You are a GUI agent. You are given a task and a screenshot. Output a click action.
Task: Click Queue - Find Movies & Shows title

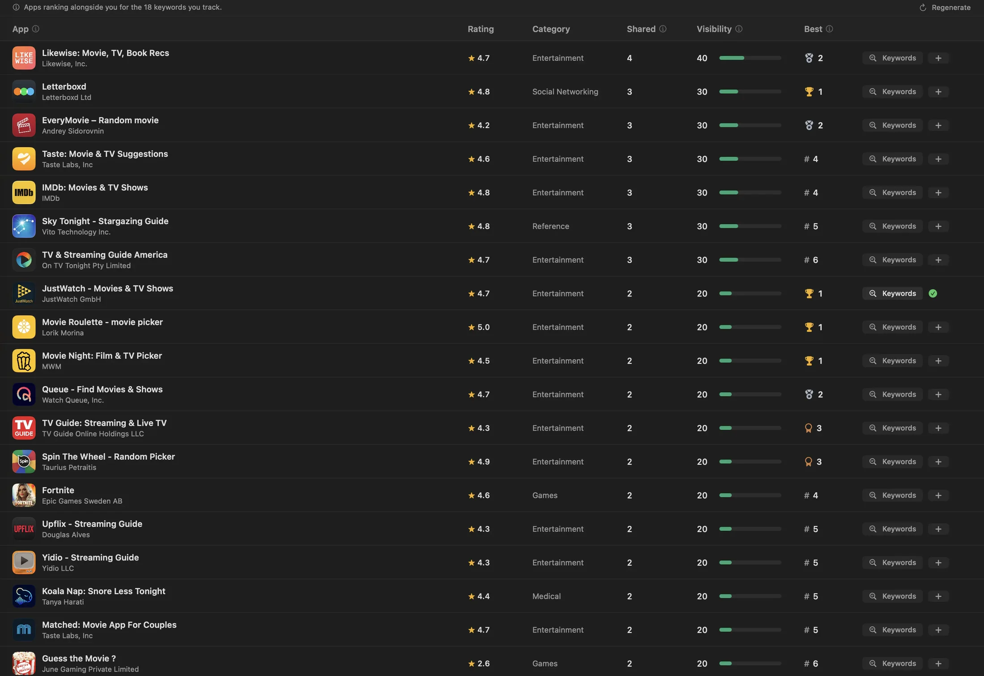[102, 389]
